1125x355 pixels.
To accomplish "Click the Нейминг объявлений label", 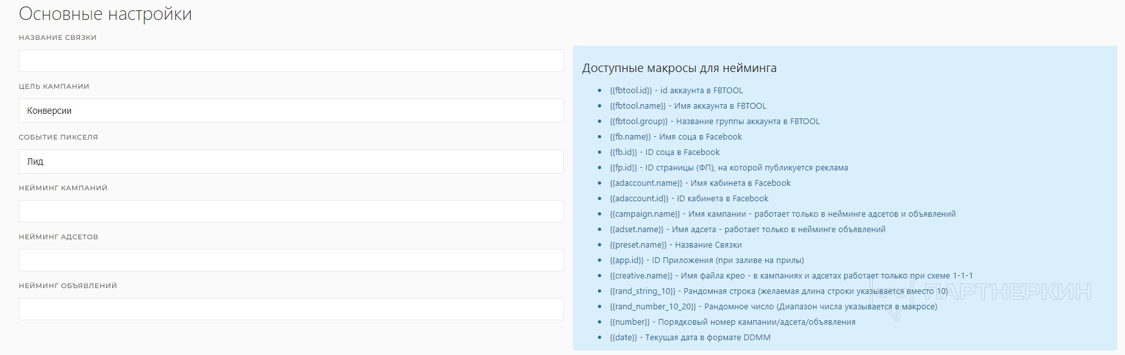I will (x=68, y=286).
